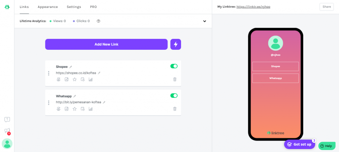Click the linktree logo in phone preview
This screenshot has width=339, height=152.
click(x=275, y=133)
